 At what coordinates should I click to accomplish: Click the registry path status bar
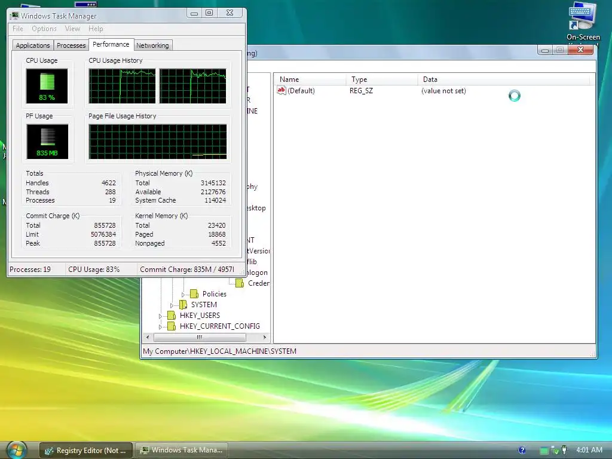(x=368, y=351)
